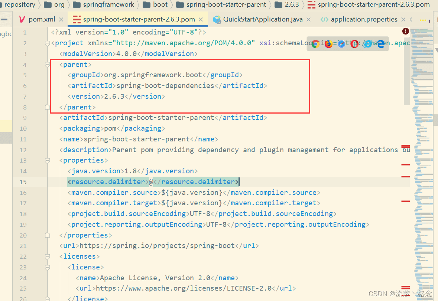Click the closing license fold marker on line 26

tap(47, 298)
